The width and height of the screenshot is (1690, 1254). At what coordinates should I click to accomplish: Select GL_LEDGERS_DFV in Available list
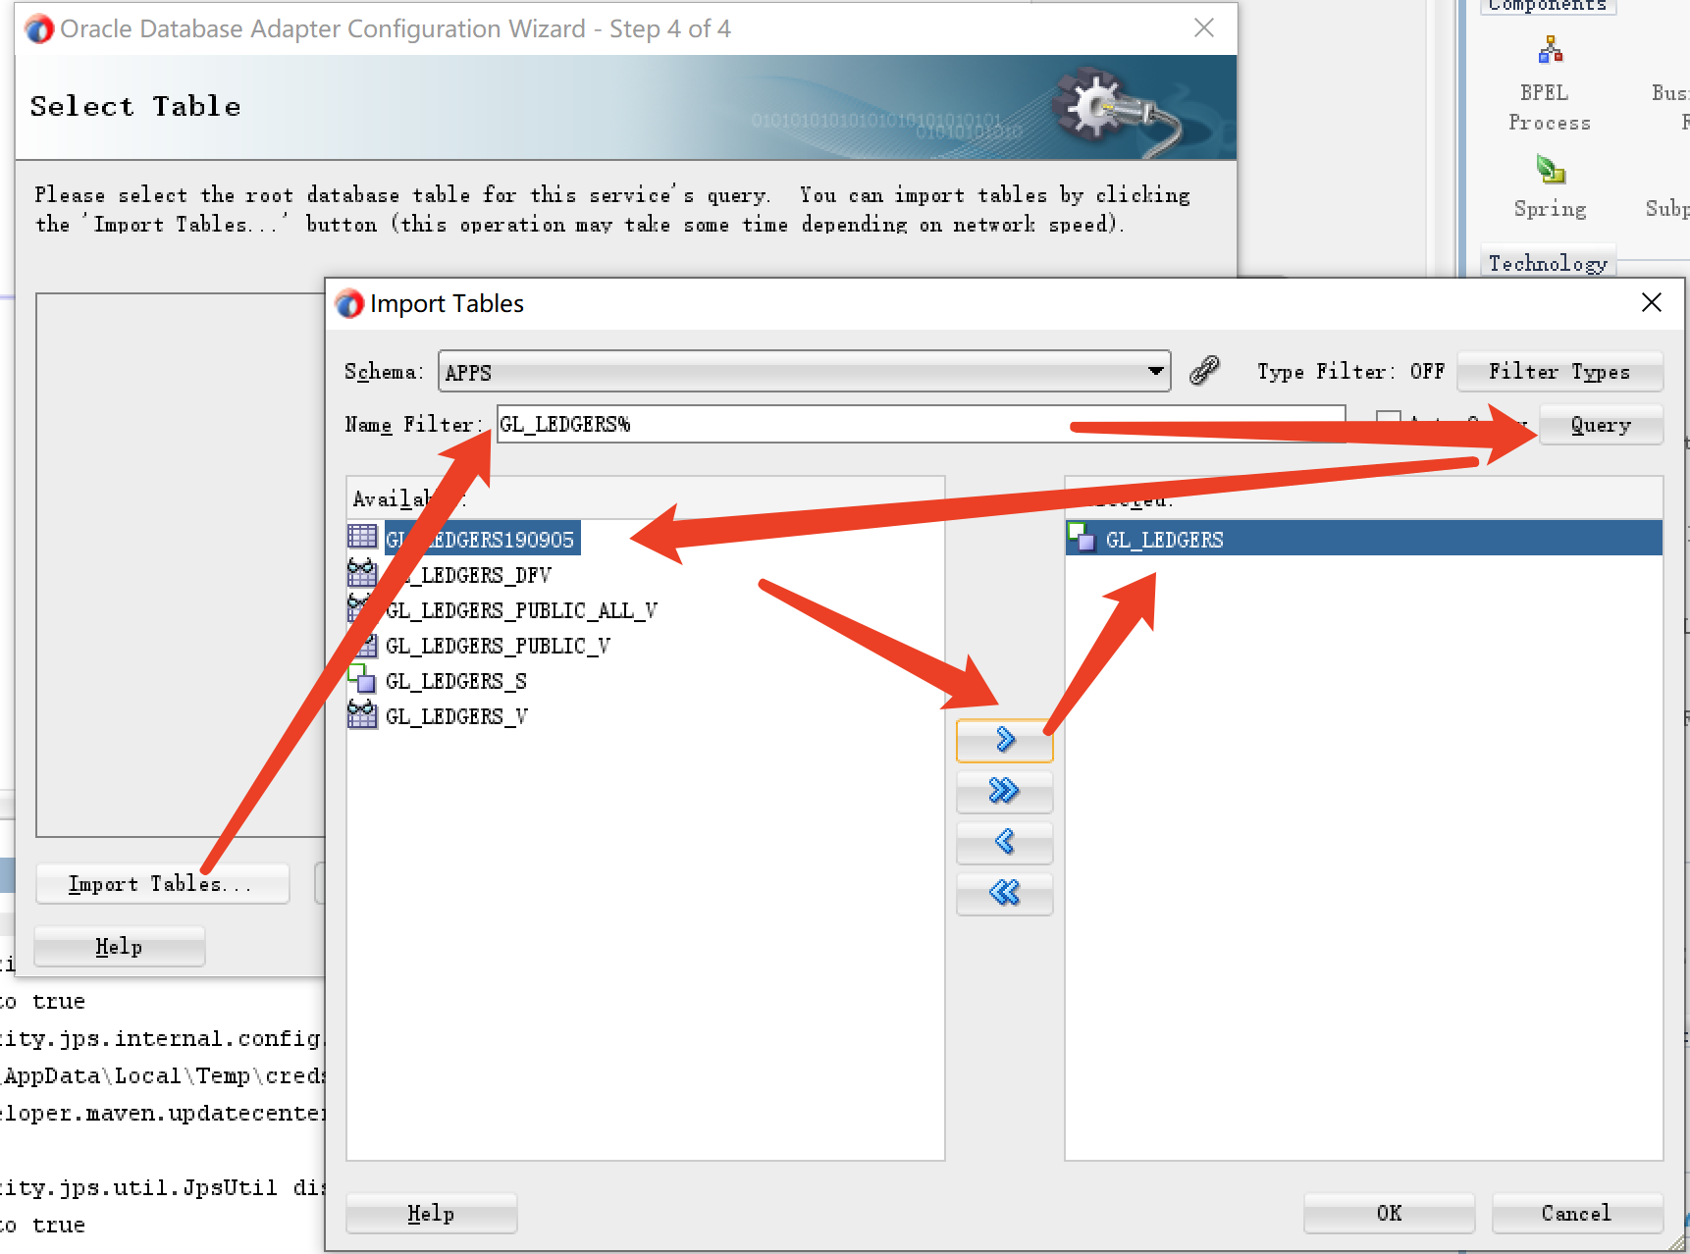pos(469,574)
